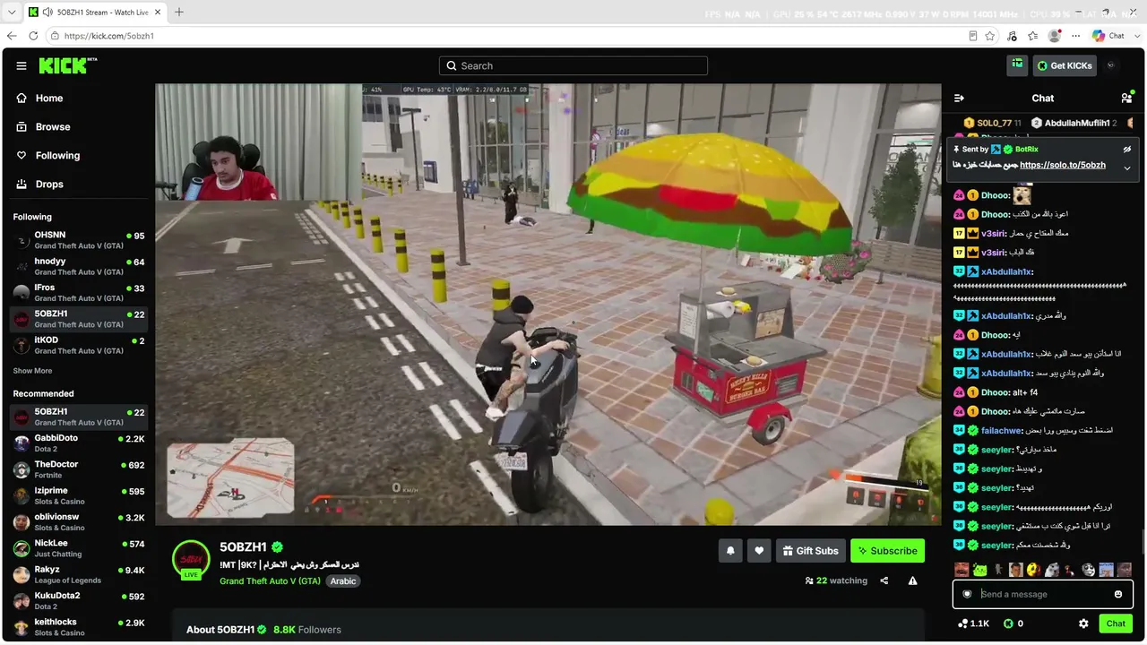Expand Show More following list
1147x645 pixels.
click(x=32, y=371)
